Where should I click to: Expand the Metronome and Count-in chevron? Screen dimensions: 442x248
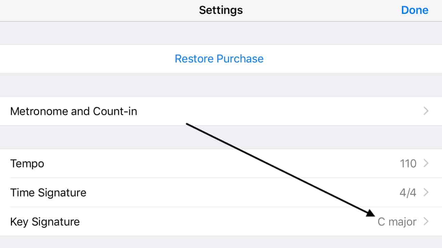pyautogui.click(x=426, y=111)
